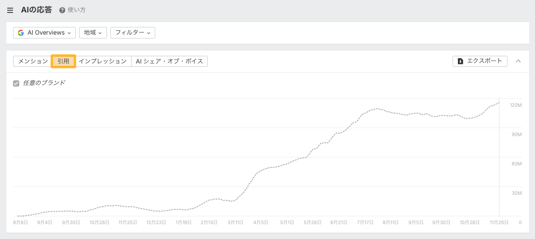Viewport: 535px width, 239px height.
Task: Switch to the メンション tab
Action: point(33,62)
